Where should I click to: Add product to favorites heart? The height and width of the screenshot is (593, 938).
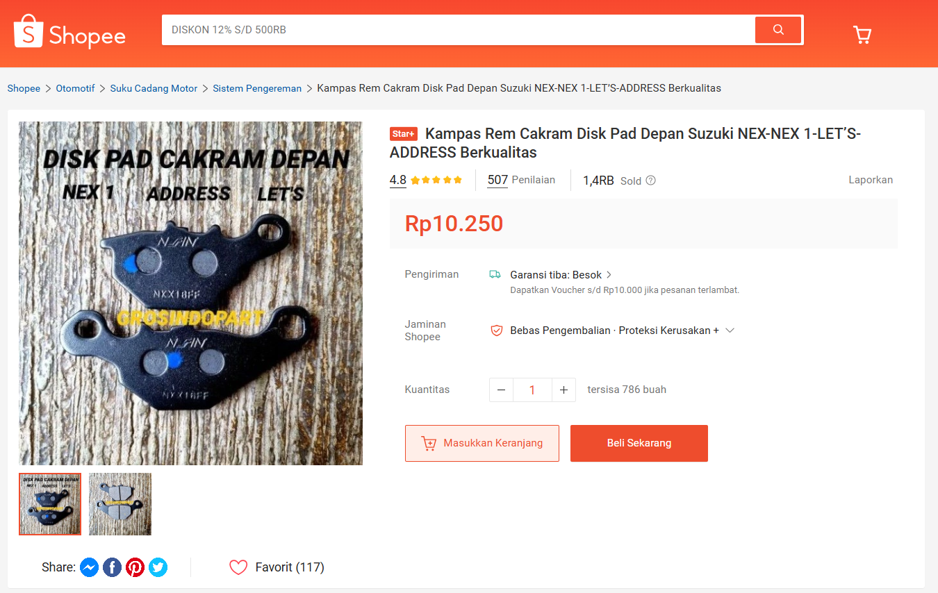(x=238, y=567)
